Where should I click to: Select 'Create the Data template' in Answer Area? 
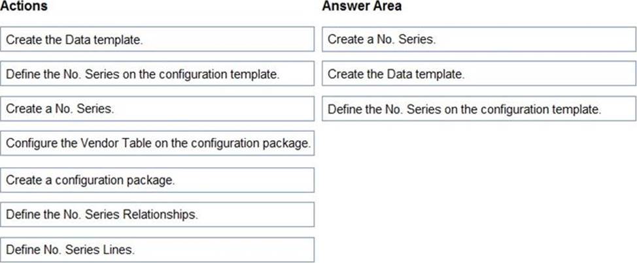[479, 74]
